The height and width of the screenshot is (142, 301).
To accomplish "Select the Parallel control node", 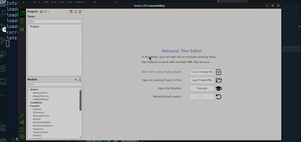I will coord(37,119).
